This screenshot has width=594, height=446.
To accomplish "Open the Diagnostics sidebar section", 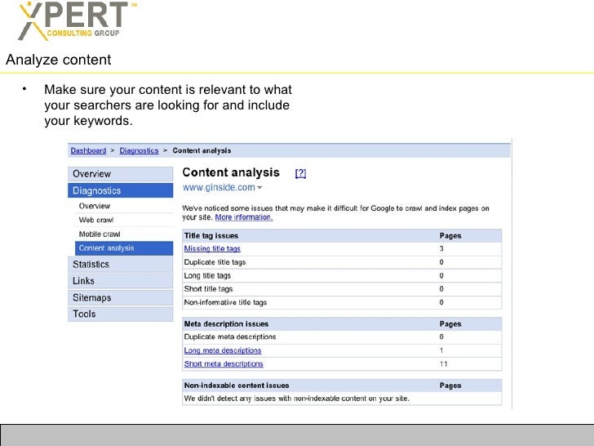I will (x=121, y=190).
